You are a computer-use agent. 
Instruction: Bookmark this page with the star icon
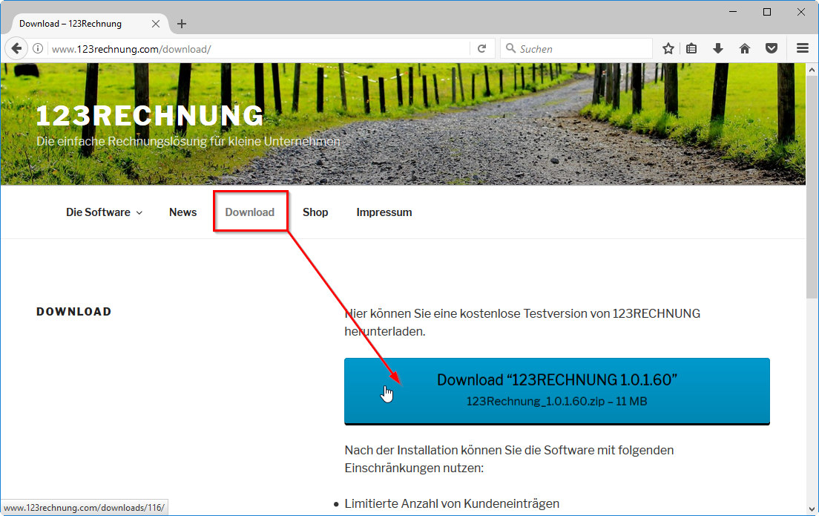click(668, 48)
